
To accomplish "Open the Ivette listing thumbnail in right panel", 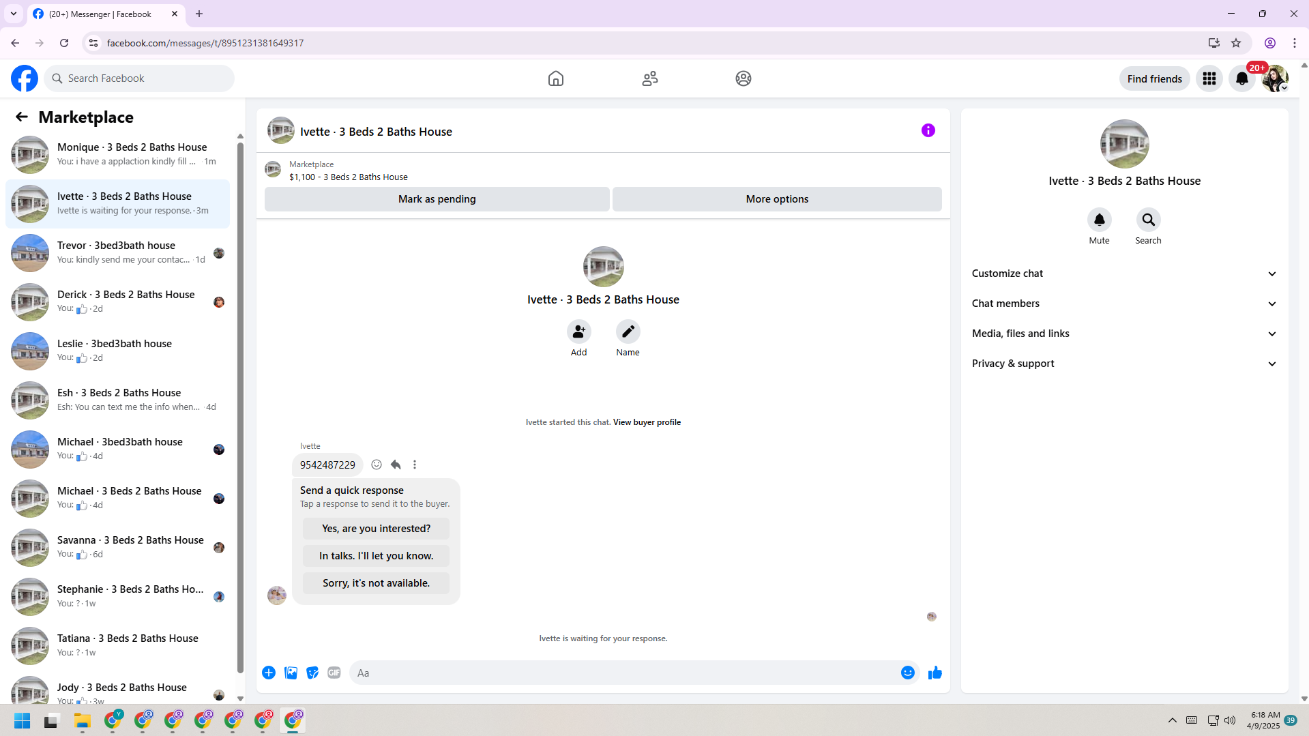I will pos(1125,144).
